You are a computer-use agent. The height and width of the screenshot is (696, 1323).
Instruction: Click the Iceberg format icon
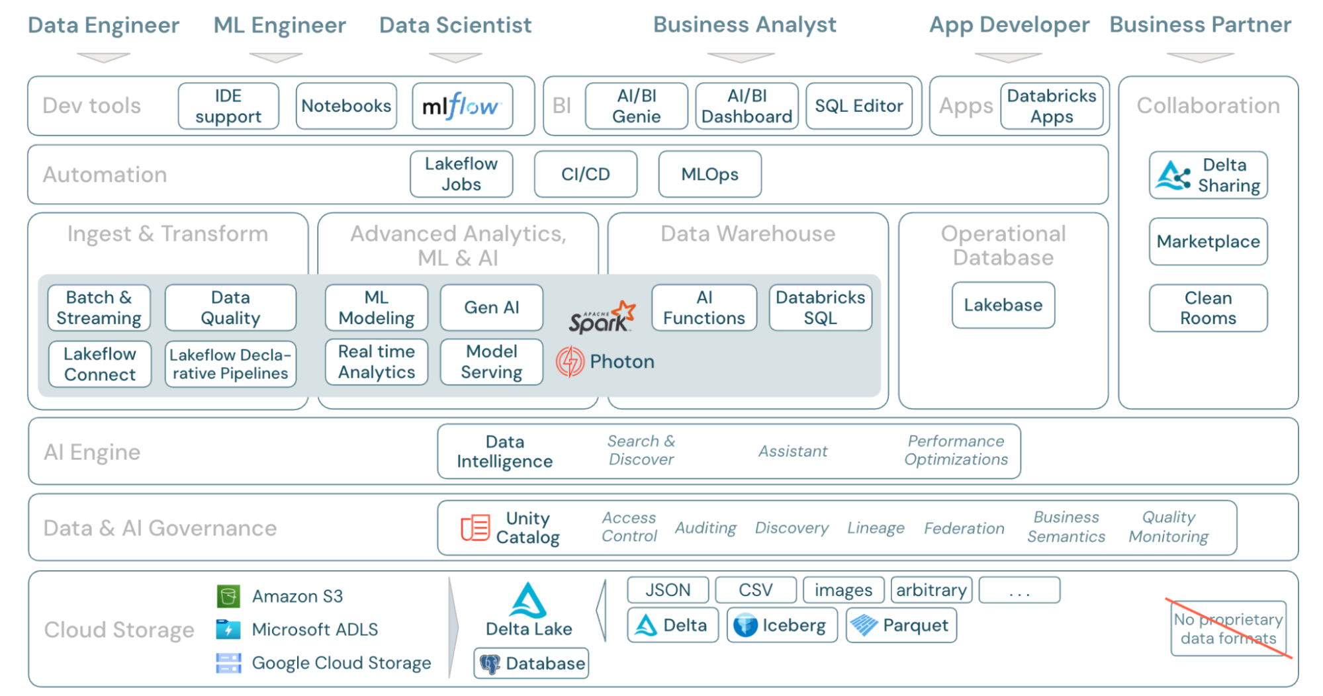(x=745, y=625)
